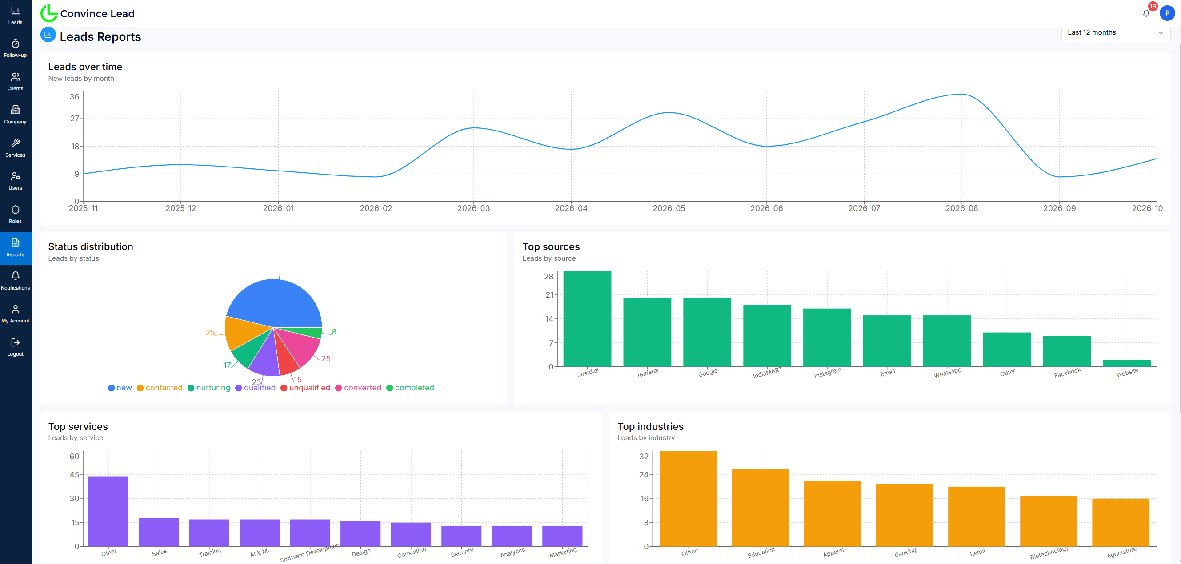1181x564 pixels.
Task: Select the Services wrench icon
Action: (x=15, y=143)
